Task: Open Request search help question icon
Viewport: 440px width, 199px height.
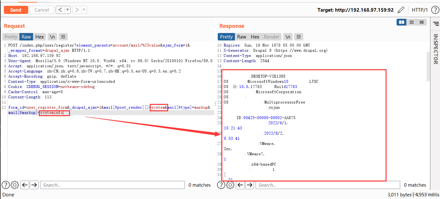Action: point(6,185)
